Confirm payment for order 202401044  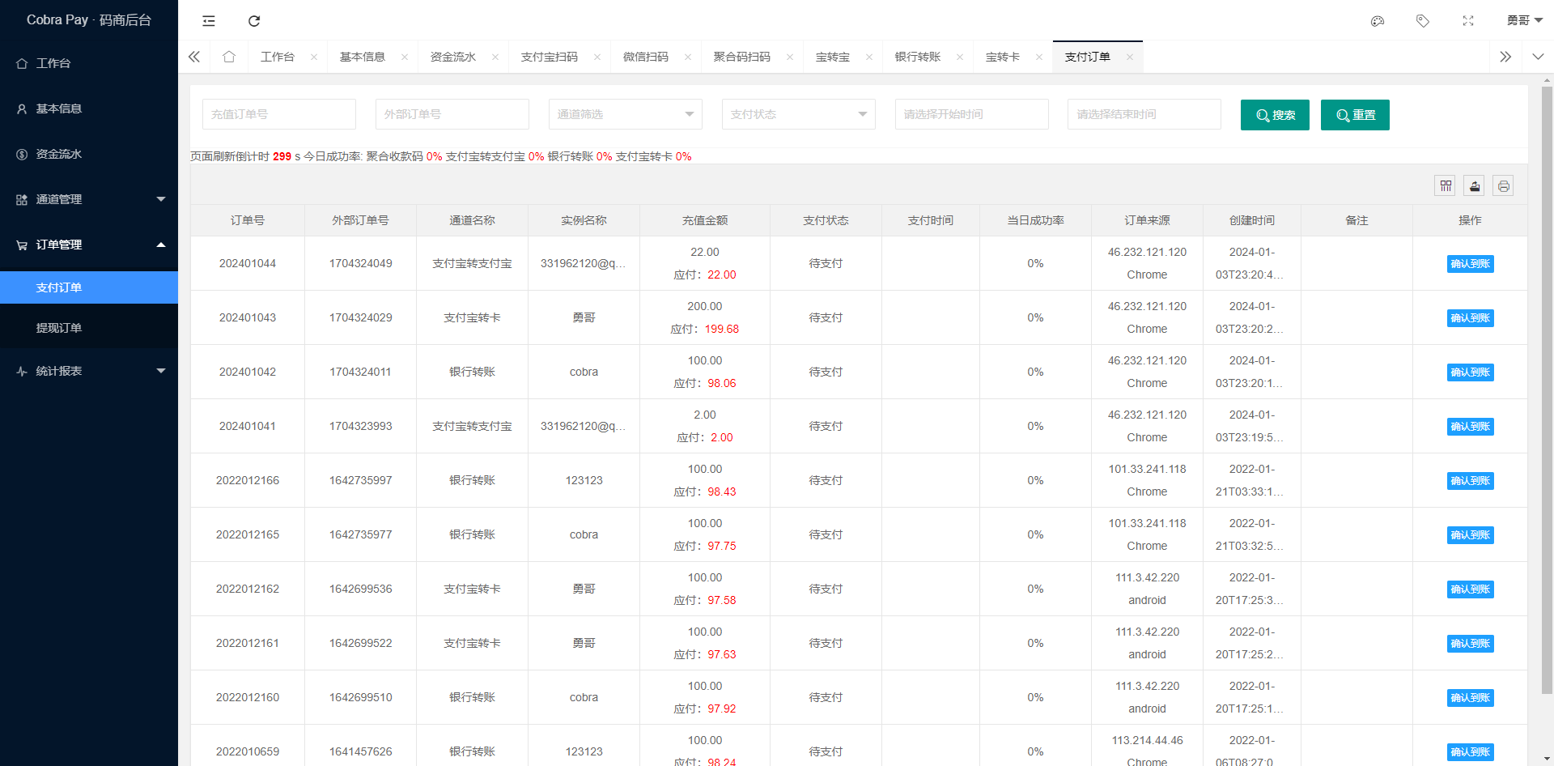(1470, 264)
